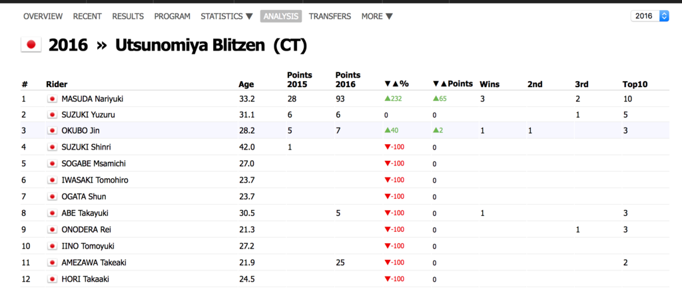The width and height of the screenshot is (682, 307).
Task: Click the age 30.5 cell for ABE Takayuki
Action: (246, 213)
